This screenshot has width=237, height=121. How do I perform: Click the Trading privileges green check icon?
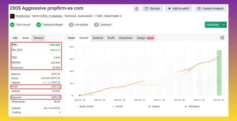point(39,25)
